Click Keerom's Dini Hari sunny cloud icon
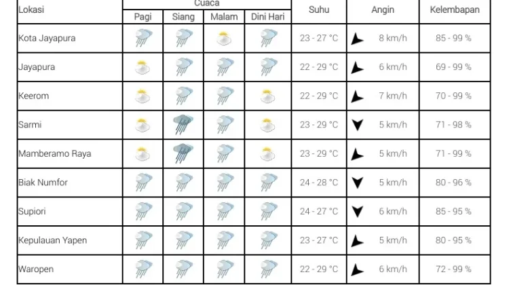Image resolution: width=509 pixels, height=285 pixels. (x=267, y=96)
